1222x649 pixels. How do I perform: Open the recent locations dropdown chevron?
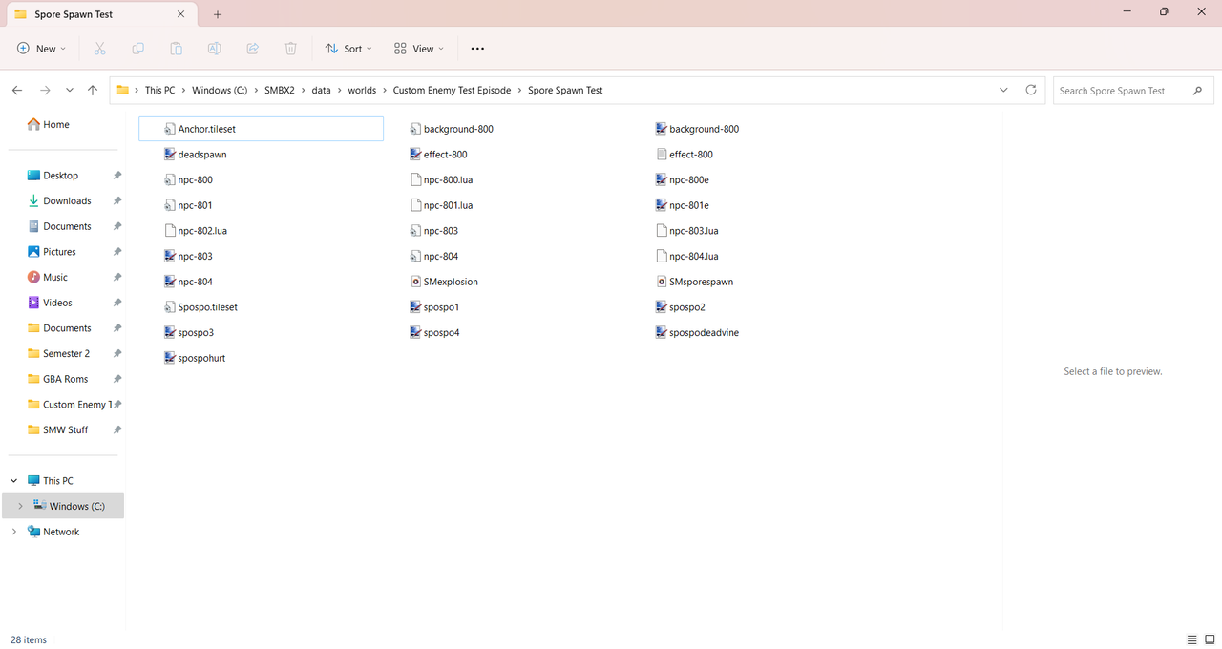70,90
